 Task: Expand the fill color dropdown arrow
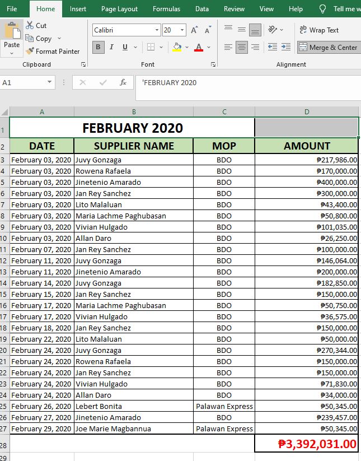(187, 47)
